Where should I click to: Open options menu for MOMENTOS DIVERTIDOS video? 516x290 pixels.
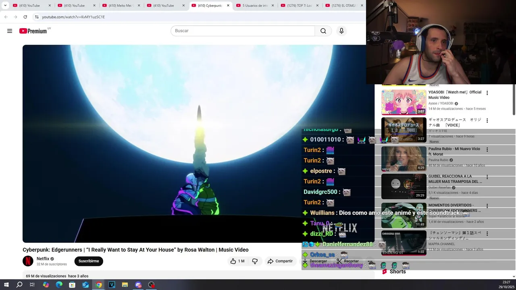click(487, 206)
